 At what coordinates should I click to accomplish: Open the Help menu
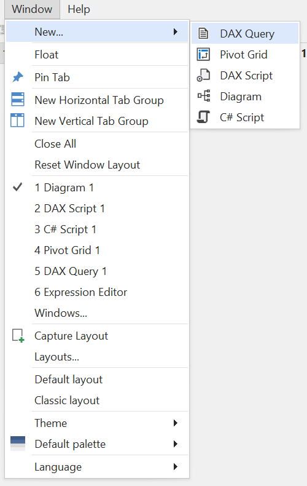(x=79, y=9)
